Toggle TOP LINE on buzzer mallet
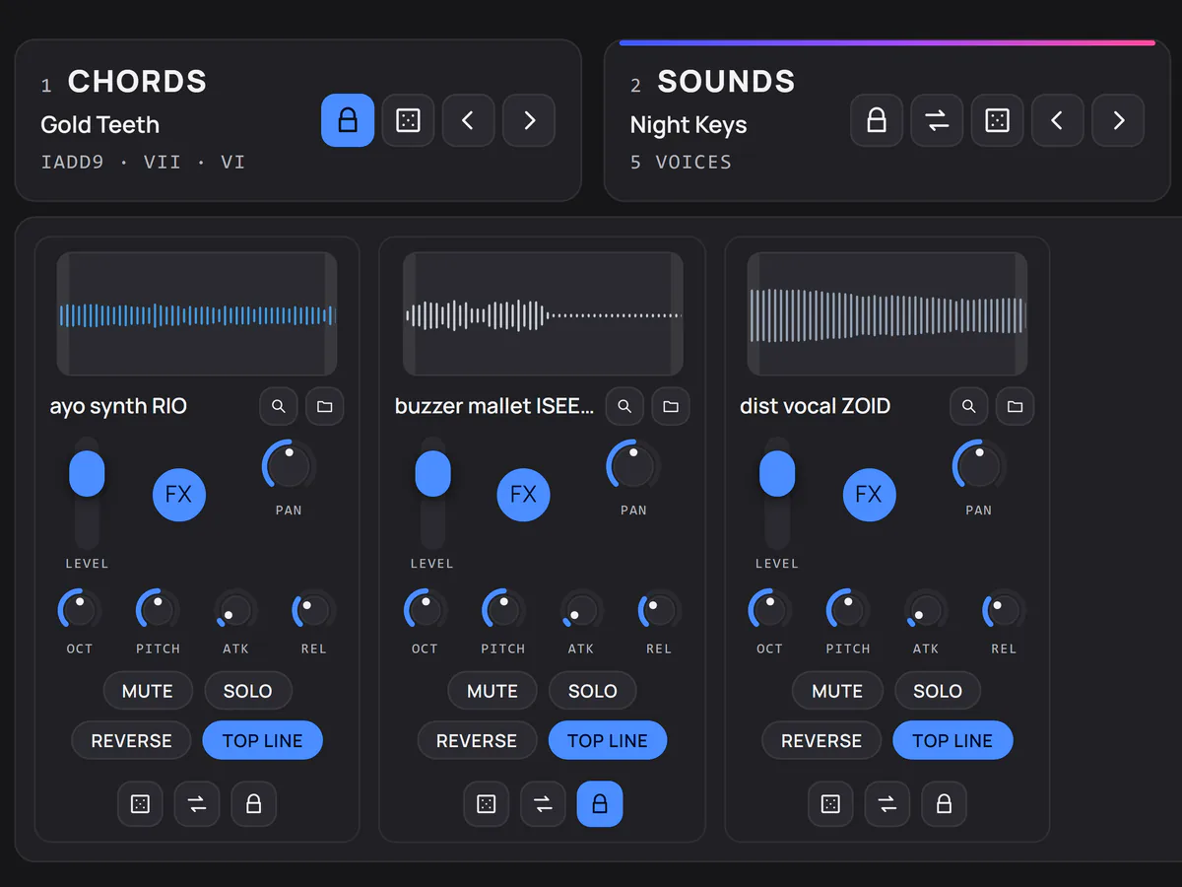Image resolution: width=1182 pixels, height=887 pixels. point(608,741)
